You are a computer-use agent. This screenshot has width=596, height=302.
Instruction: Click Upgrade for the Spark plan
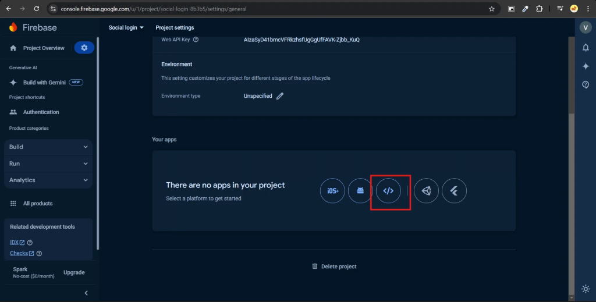[74, 272]
